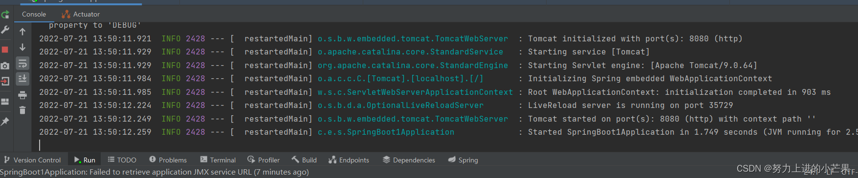Open the Dependencies tool window
The image size is (858, 178).
(x=409, y=160)
